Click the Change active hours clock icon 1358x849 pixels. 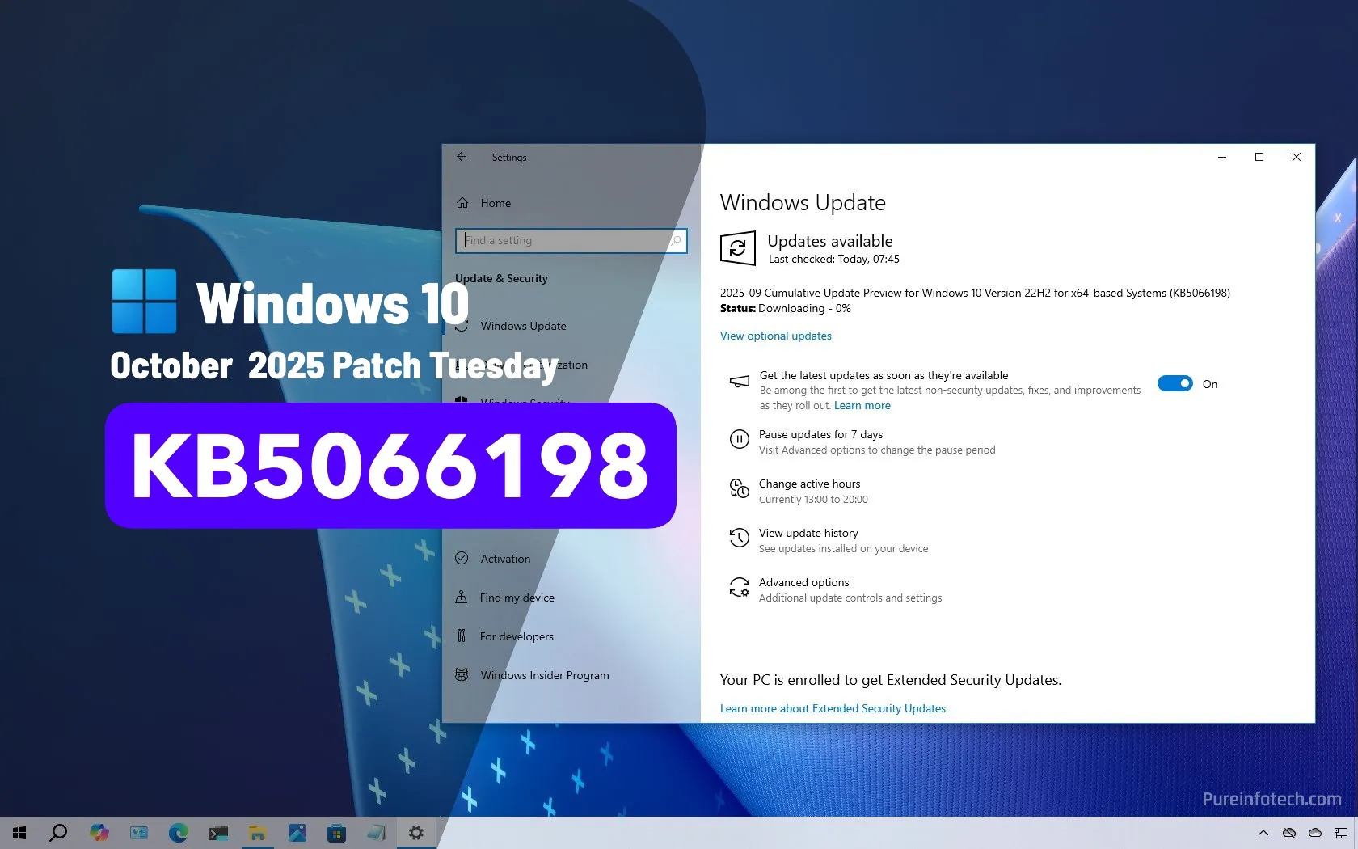click(740, 488)
